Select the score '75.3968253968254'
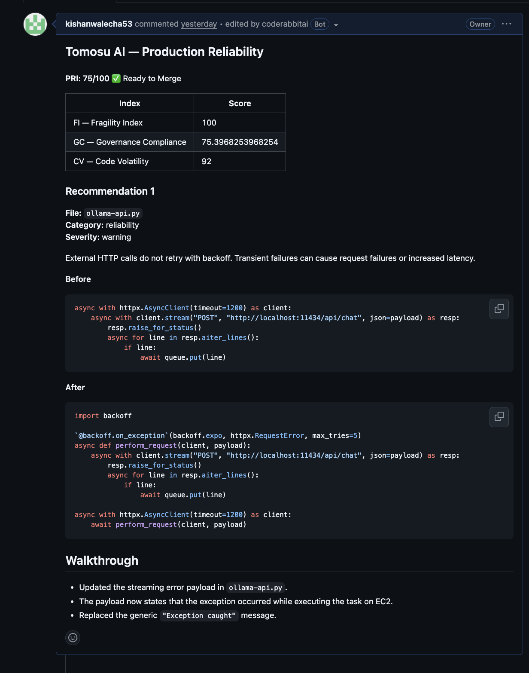This screenshot has height=673, width=529. click(x=240, y=142)
